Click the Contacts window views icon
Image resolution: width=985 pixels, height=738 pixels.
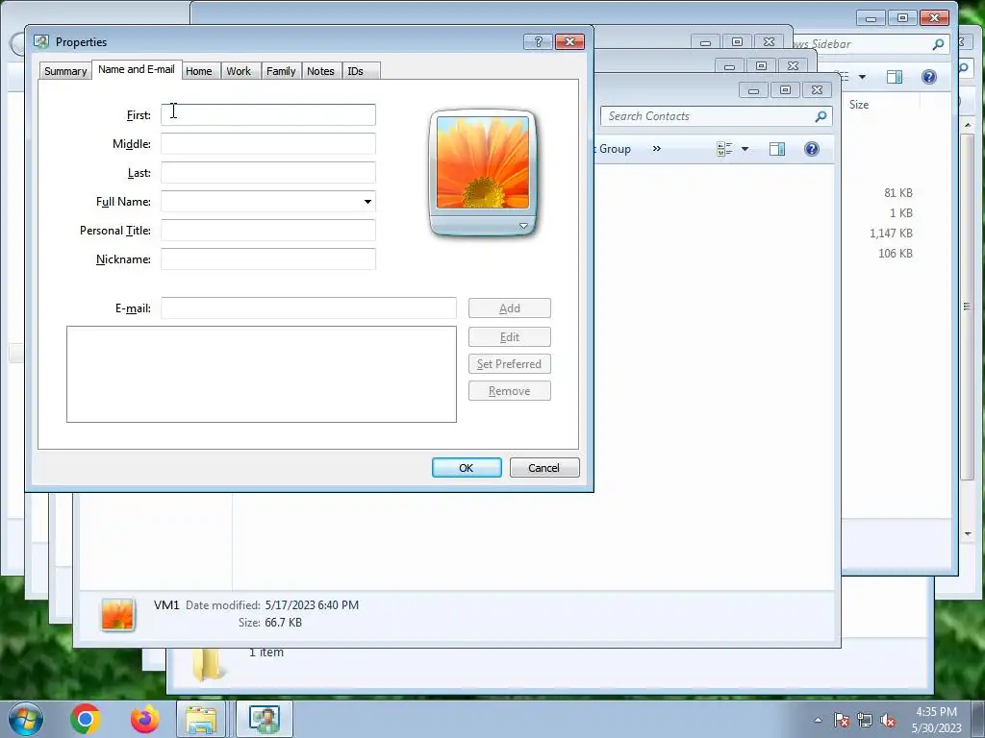[724, 149]
